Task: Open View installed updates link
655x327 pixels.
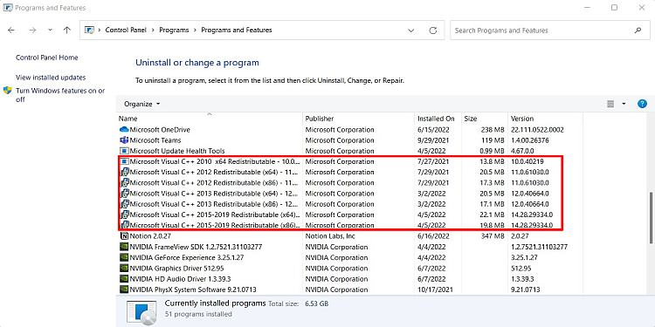Action: click(x=51, y=78)
